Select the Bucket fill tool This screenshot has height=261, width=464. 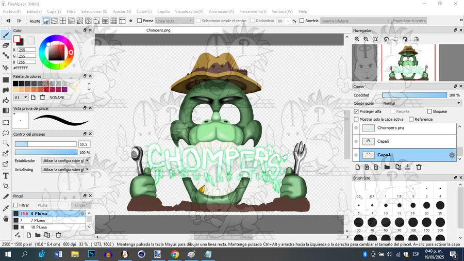click(x=6, y=100)
